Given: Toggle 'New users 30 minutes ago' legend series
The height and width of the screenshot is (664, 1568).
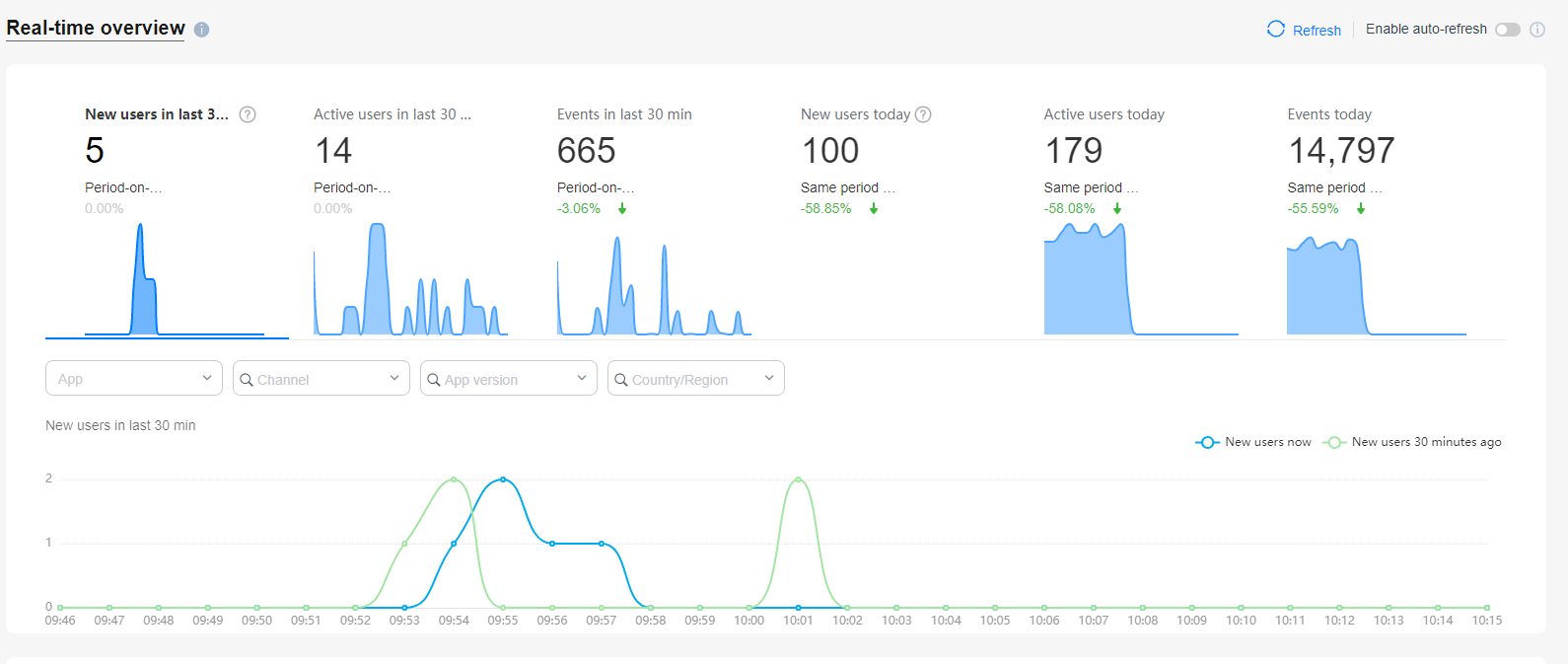Looking at the screenshot, I should click(x=1412, y=442).
